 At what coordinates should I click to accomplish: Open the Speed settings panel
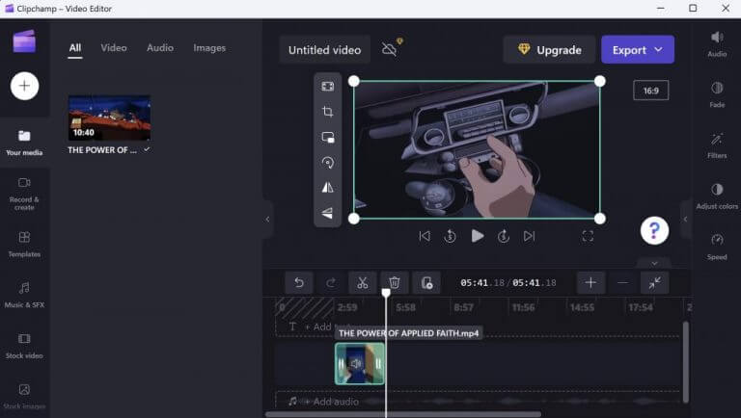click(x=717, y=246)
